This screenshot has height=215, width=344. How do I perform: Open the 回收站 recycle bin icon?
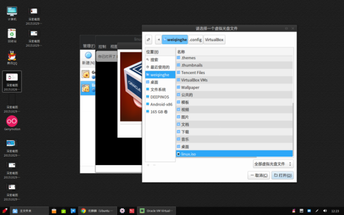[12, 36]
